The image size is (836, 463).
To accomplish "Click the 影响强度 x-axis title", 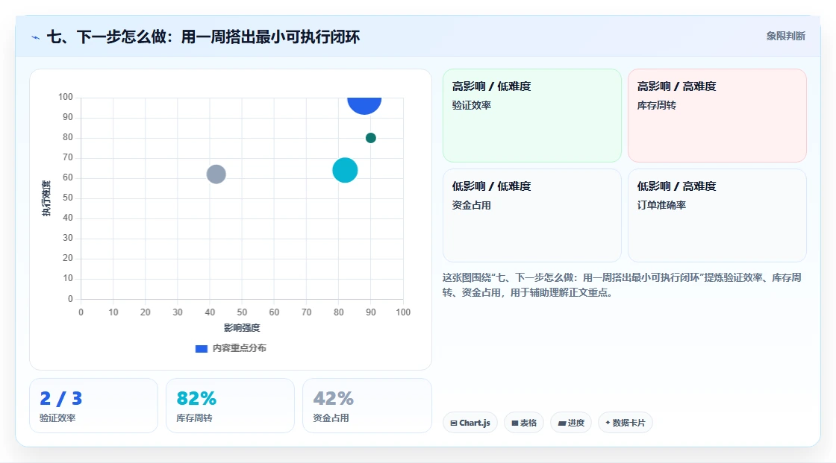I will tap(242, 327).
